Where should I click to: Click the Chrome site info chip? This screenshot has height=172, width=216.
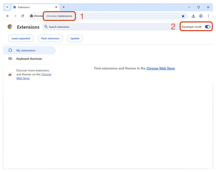tap(36, 16)
